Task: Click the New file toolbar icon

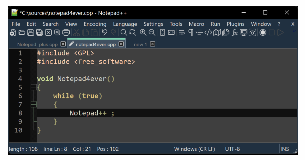Action: tap(13, 32)
